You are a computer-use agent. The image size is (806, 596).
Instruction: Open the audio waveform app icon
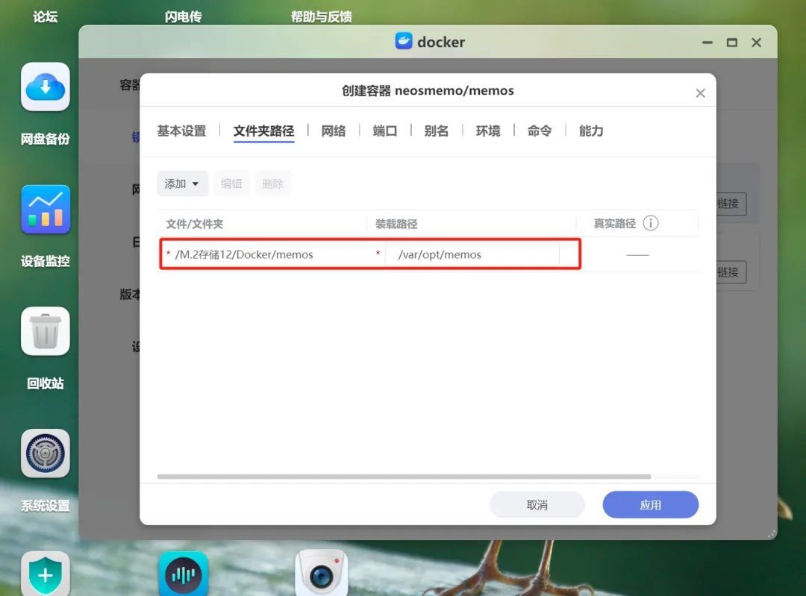pos(184,574)
